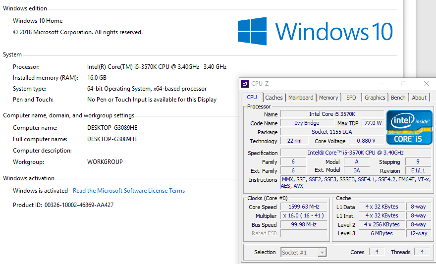This screenshot has width=436, height=264.
Task: Click the Workgroup value WORKGROUP
Action: tap(105, 162)
